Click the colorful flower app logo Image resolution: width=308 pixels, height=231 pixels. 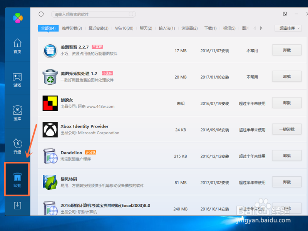click(x=17, y=17)
